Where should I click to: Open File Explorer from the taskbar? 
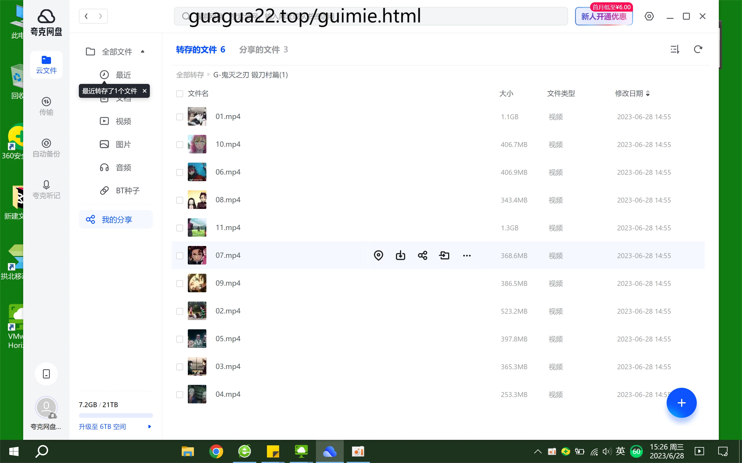188,451
